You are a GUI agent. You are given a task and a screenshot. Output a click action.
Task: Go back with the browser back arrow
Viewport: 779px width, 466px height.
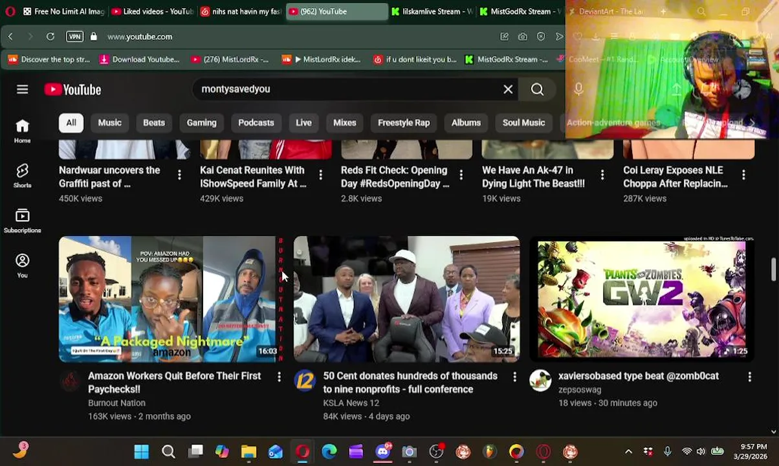[x=10, y=37]
